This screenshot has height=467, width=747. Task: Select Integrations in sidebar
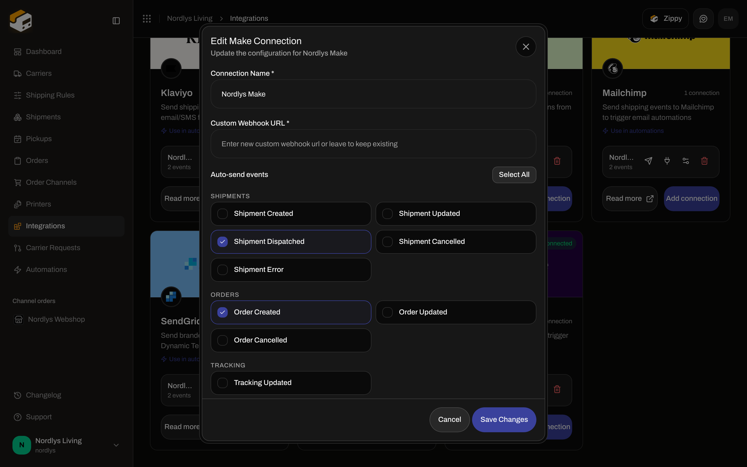[66, 226]
